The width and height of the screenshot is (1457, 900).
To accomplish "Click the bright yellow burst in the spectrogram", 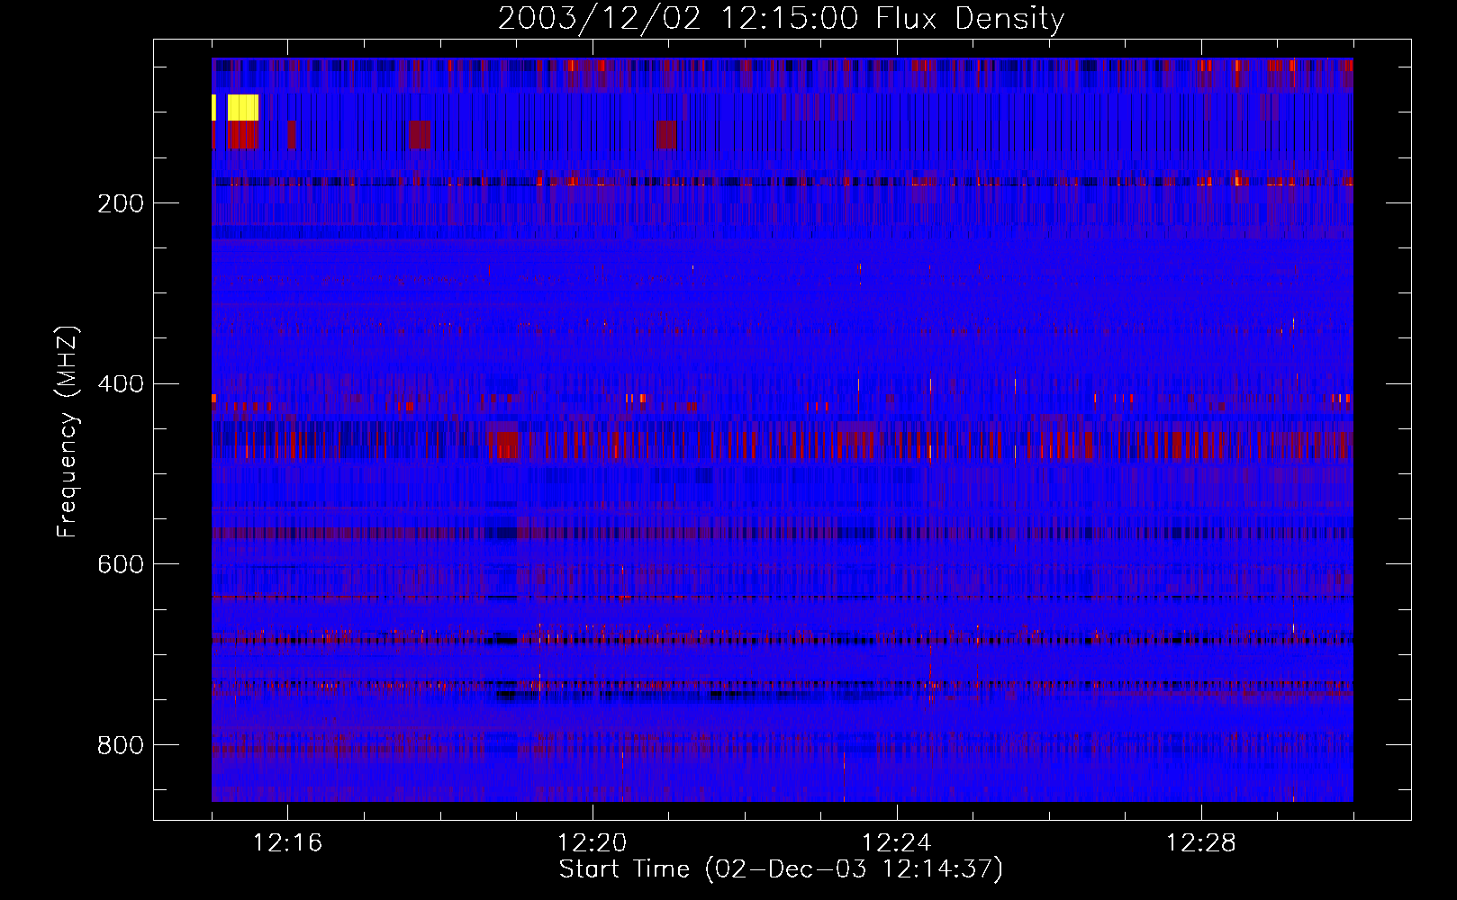I will 243,107.
